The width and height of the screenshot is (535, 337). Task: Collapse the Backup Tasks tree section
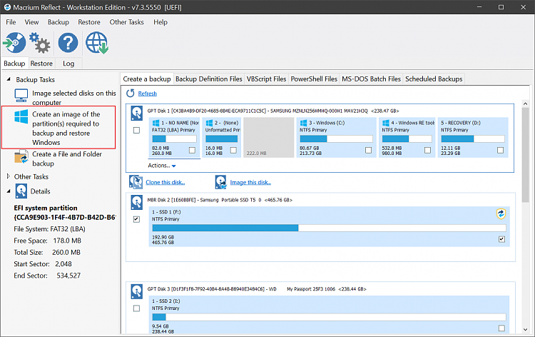point(9,79)
